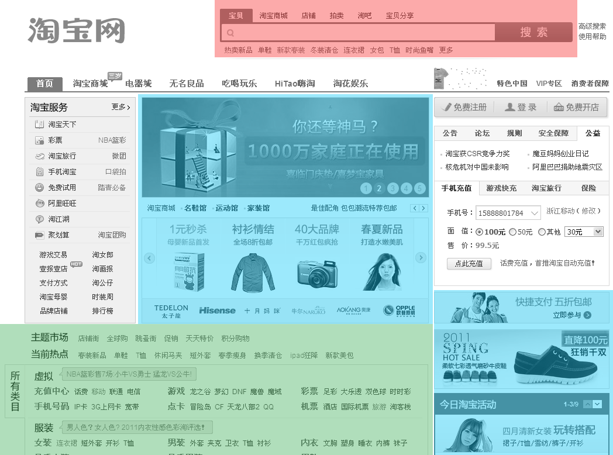Screen dimensions: 613x455
Task: Show the previous banner category with the left arrow
Action: (415, 208)
